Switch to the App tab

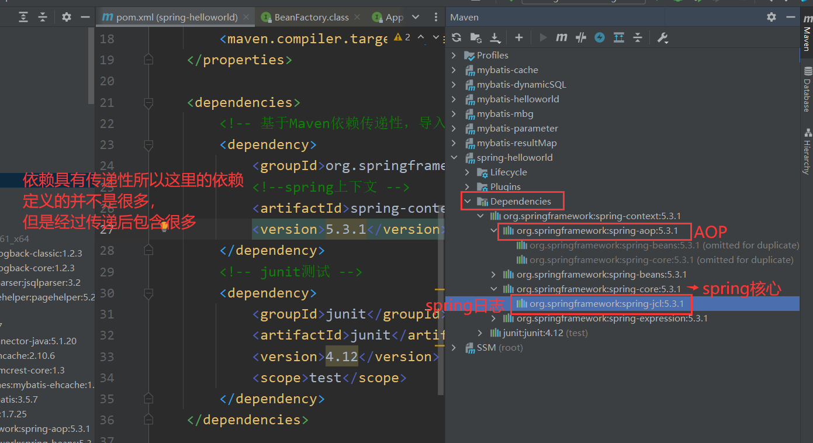pos(388,18)
